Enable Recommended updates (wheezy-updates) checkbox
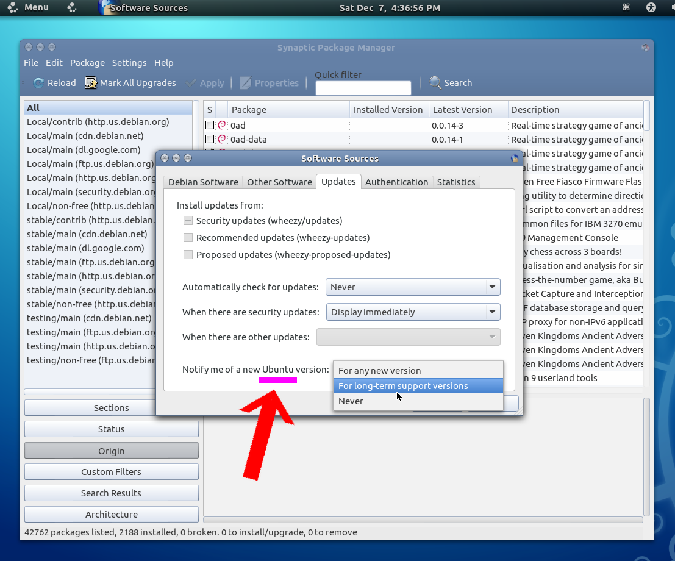Image resolution: width=675 pixels, height=561 pixels. pos(188,238)
